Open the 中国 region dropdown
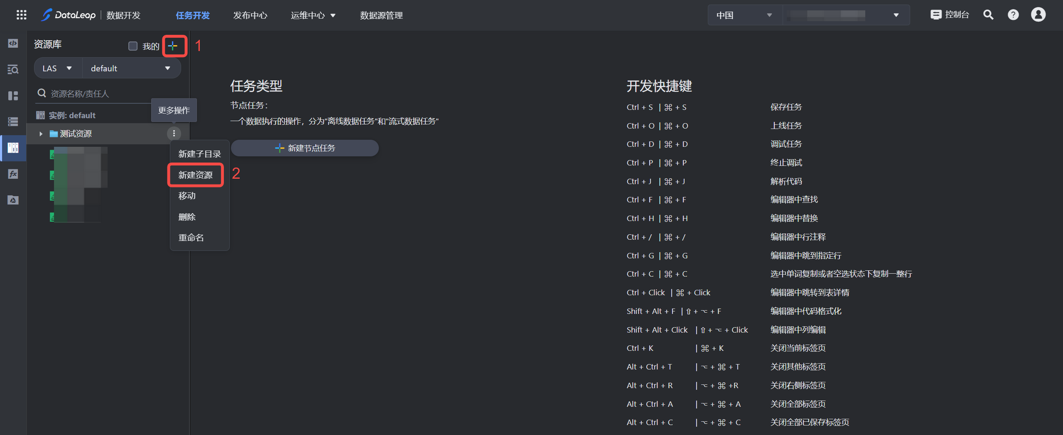The width and height of the screenshot is (1063, 435). 744,15
